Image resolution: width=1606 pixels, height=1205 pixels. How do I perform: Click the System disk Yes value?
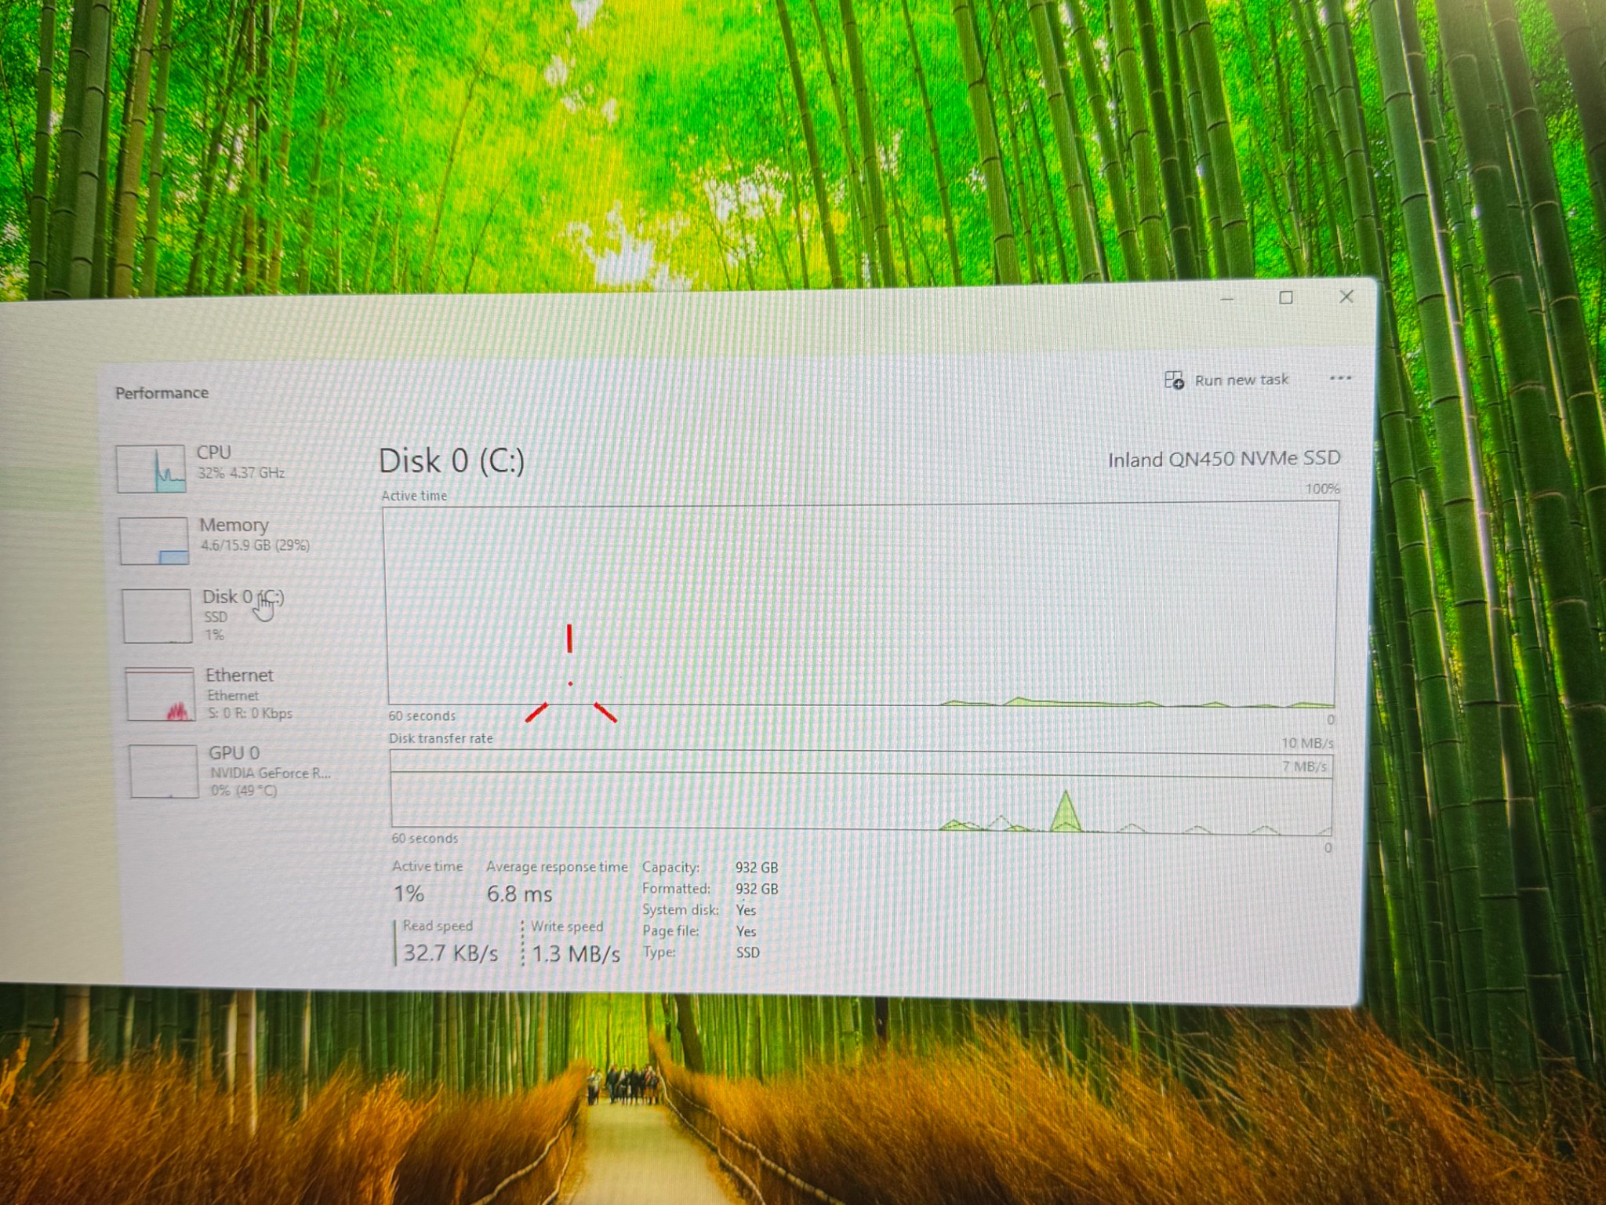[x=746, y=910]
